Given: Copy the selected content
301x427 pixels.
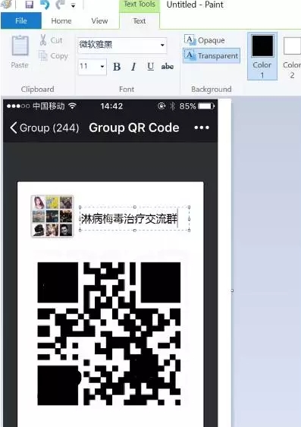Looking at the screenshot, I should (53, 56).
